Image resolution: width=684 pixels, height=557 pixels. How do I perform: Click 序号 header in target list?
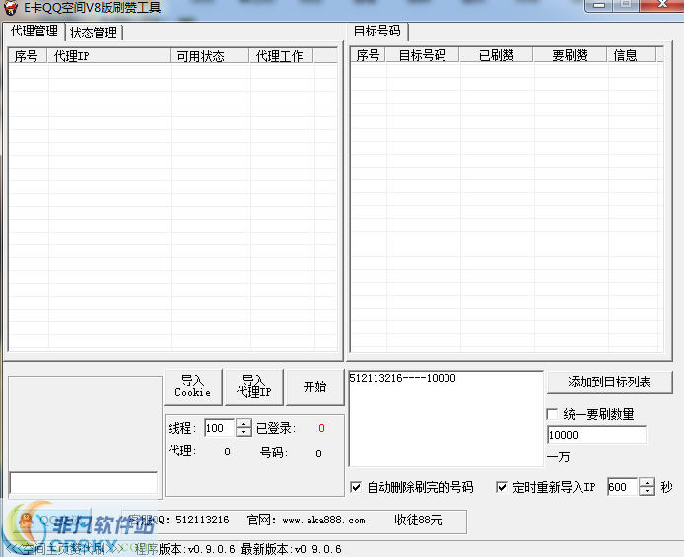pos(369,55)
